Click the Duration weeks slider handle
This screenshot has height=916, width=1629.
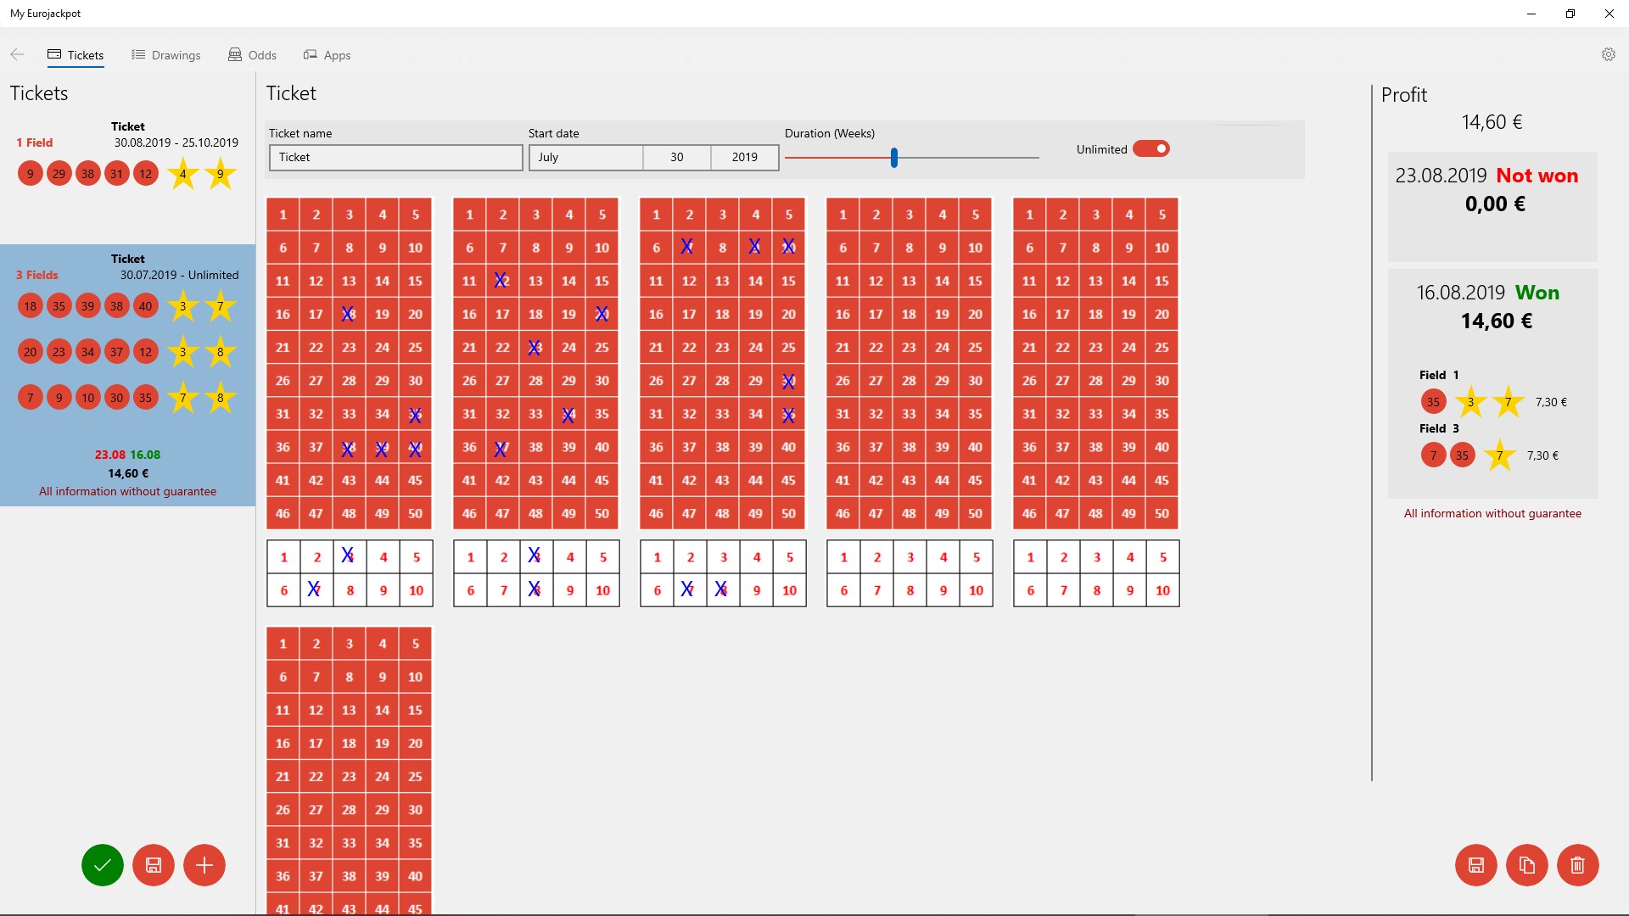click(894, 158)
